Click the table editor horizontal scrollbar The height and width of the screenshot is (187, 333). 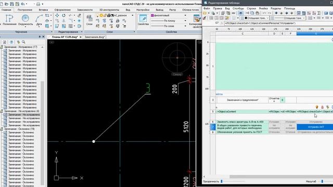click(x=281, y=177)
